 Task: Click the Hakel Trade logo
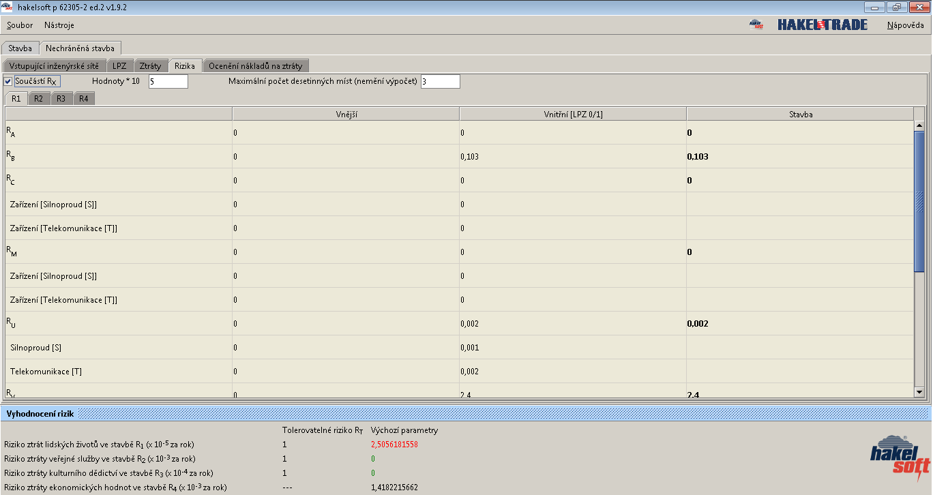(x=823, y=25)
